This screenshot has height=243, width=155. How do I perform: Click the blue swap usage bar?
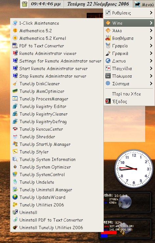click(x=104, y=235)
